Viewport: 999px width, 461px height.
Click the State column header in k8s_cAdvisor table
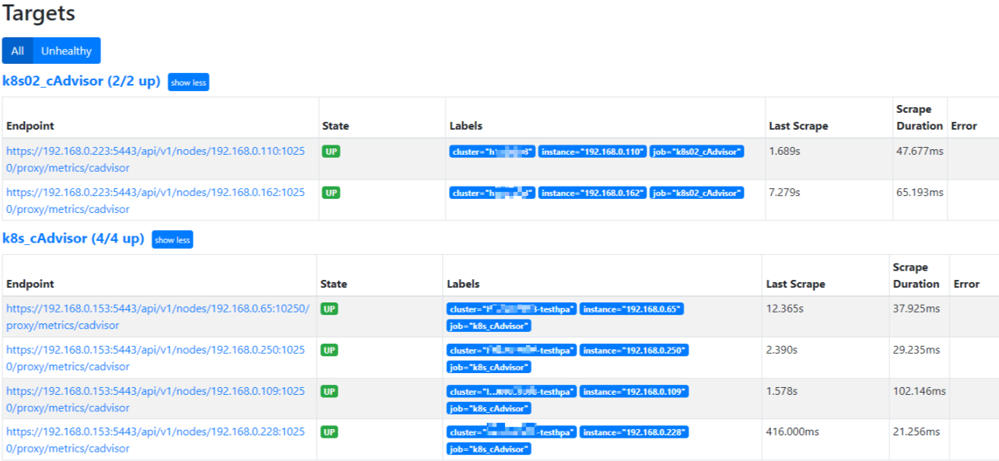(334, 284)
